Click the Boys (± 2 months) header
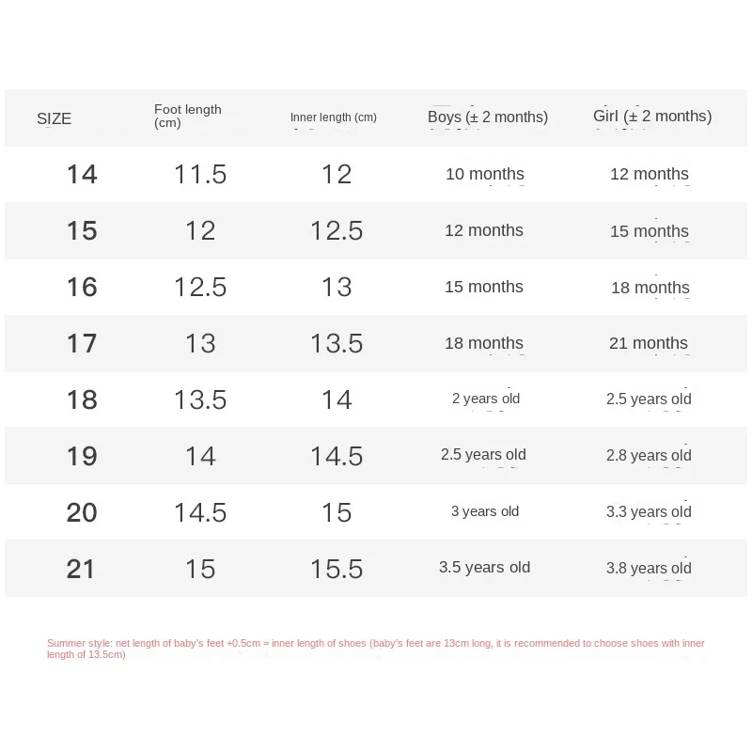Image resolution: width=752 pixels, height=752 pixels. pyautogui.click(x=488, y=117)
